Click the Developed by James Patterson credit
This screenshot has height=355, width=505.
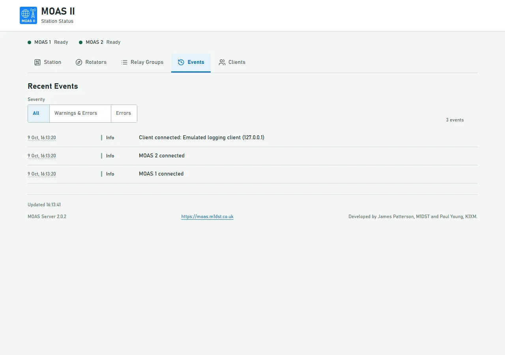(x=413, y=217)
